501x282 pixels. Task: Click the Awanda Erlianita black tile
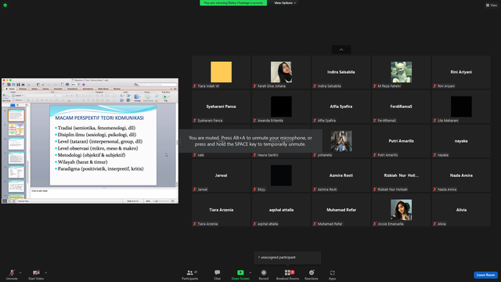tap(281, 107)
